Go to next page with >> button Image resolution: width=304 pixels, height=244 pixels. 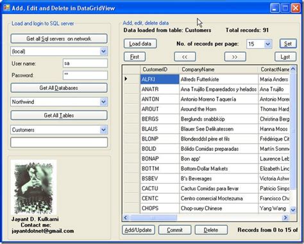tap(235, 57)
